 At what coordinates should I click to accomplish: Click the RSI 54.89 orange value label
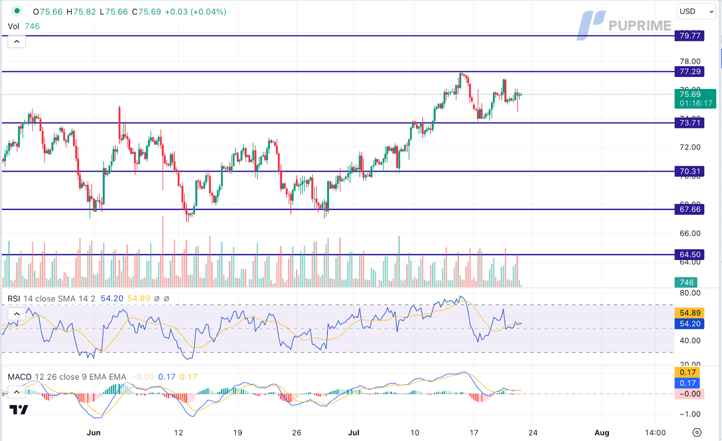point(690,313)
